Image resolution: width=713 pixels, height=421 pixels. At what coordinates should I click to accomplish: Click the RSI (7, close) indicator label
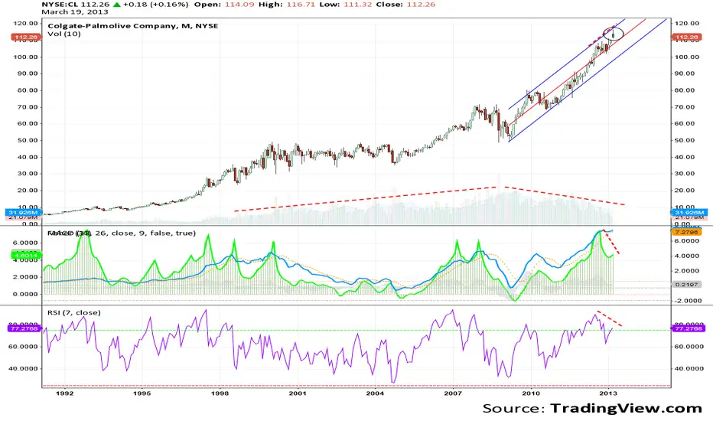click(x=74, y=312)
